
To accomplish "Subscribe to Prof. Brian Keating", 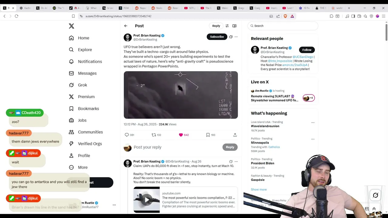I will (x=217, y=37).
